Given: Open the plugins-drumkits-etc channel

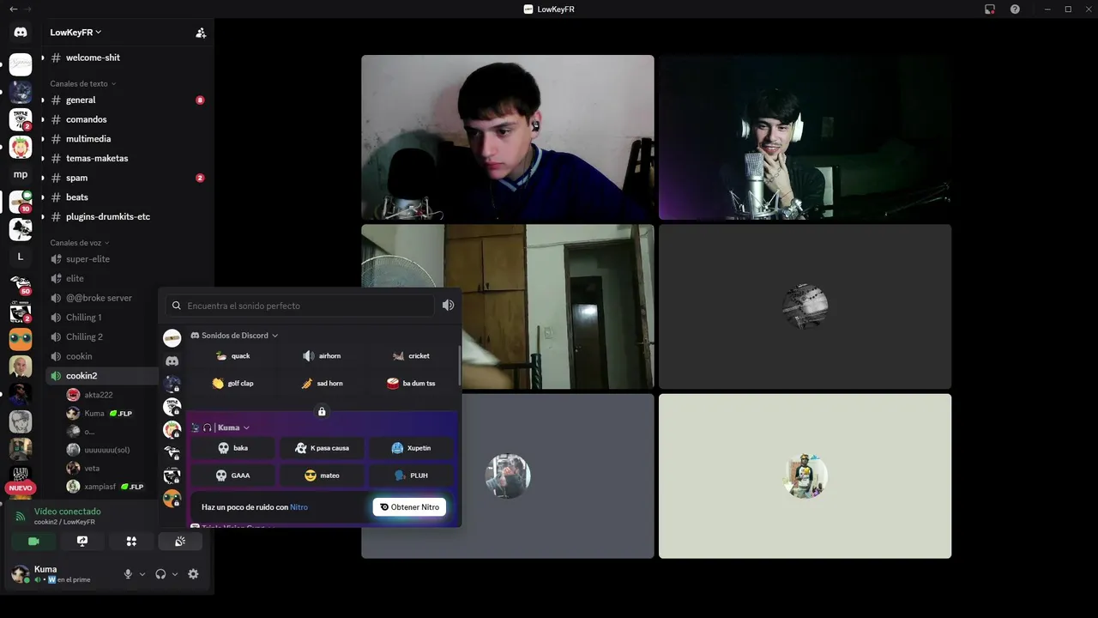Looking at the screenshot, I should (x=108, y=216).
